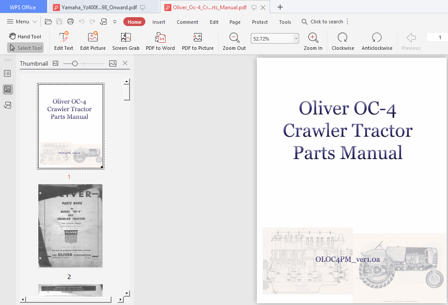Select page 1 thumbnail
This screenshot has height=305, width=448.
click(70, 126)
